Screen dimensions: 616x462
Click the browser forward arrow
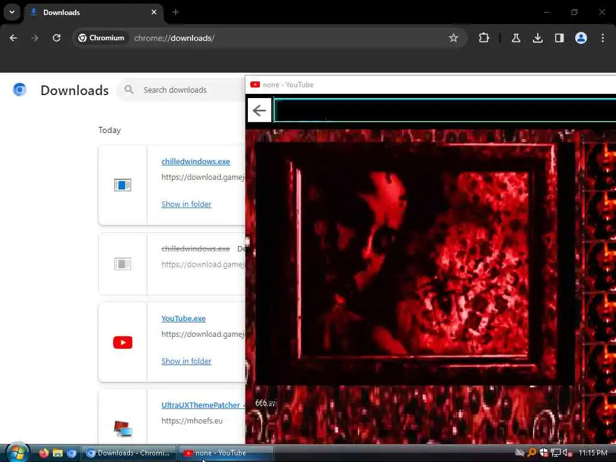coord(34,38)
